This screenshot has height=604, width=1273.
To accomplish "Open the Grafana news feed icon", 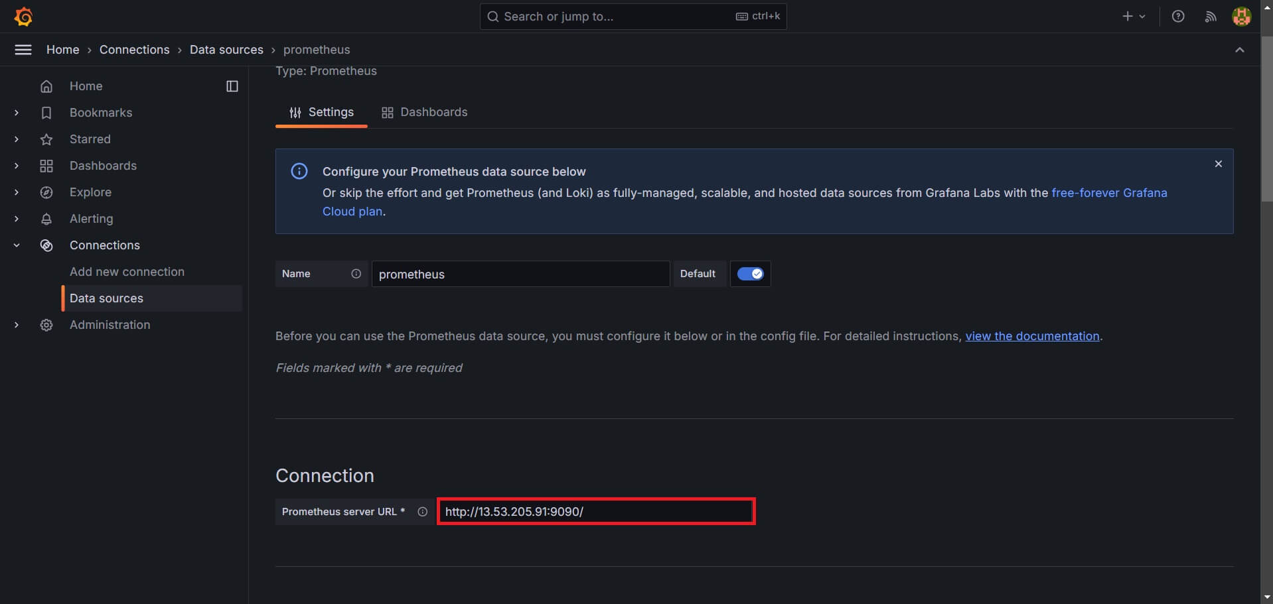I will pos(1210,16).
